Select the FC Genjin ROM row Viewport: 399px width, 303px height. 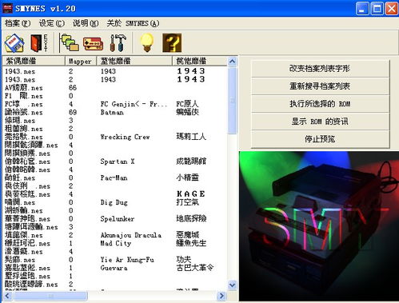pyautogui.click(x=114, y=104)
